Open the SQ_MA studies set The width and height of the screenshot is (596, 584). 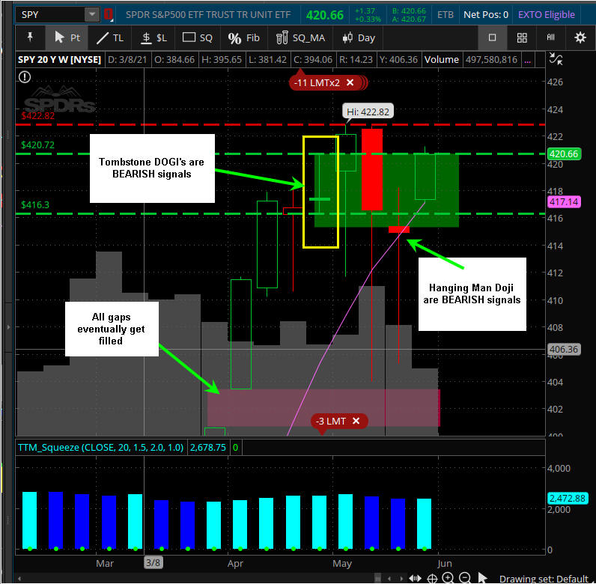(300, 37)
